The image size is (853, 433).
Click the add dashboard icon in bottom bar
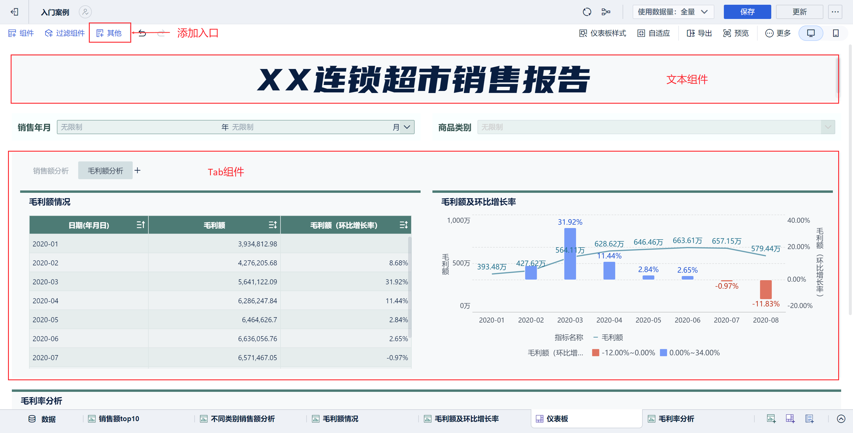pos(790,419)
